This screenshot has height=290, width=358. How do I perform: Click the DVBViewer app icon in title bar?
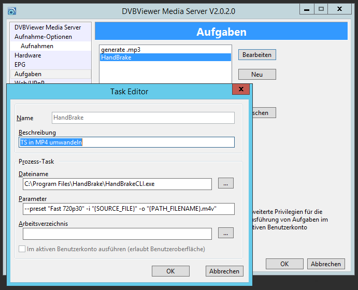click(x=12, y=10)
